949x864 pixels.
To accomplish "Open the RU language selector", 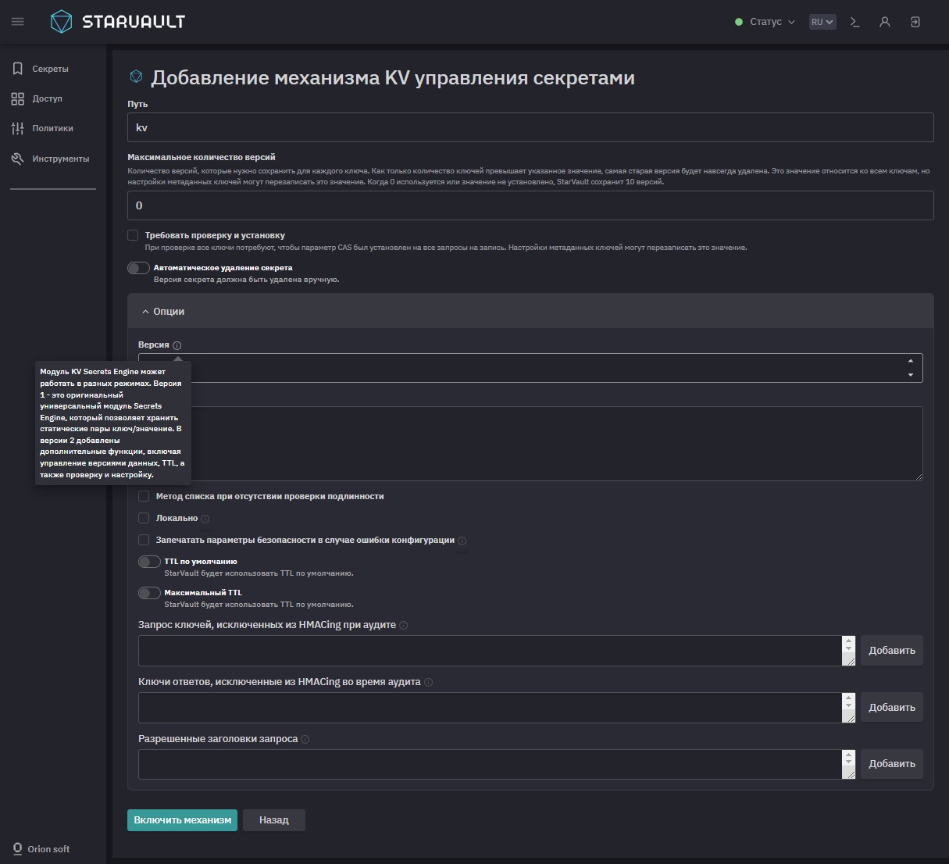I will tap(822, 22).
